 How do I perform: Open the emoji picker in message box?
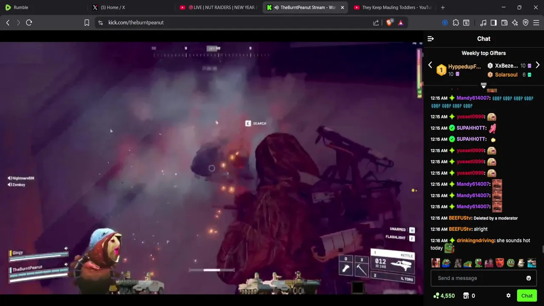pyautogui.click(x=529, y=278)
